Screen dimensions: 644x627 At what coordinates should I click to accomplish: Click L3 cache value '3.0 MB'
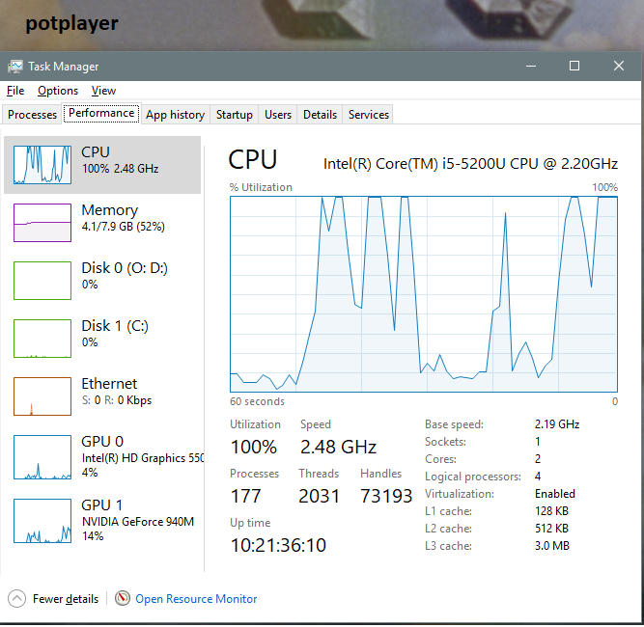coord(552,546)
